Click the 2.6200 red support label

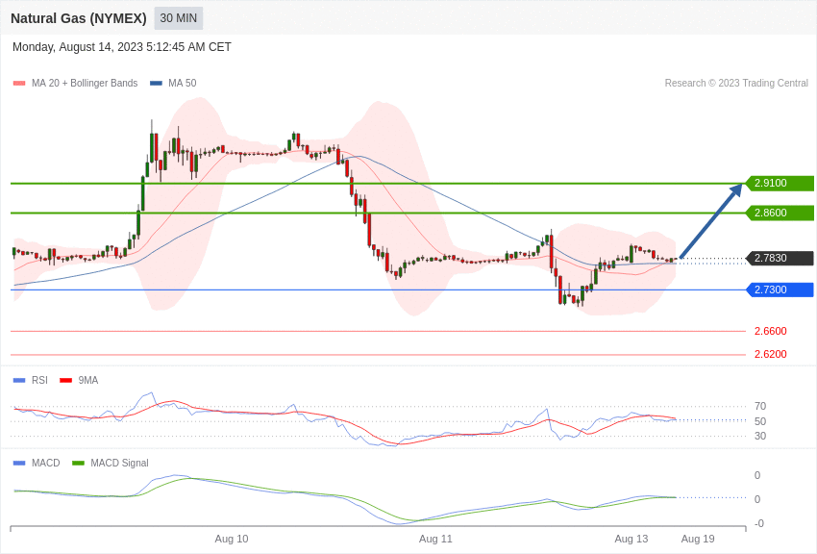point(770,354)
